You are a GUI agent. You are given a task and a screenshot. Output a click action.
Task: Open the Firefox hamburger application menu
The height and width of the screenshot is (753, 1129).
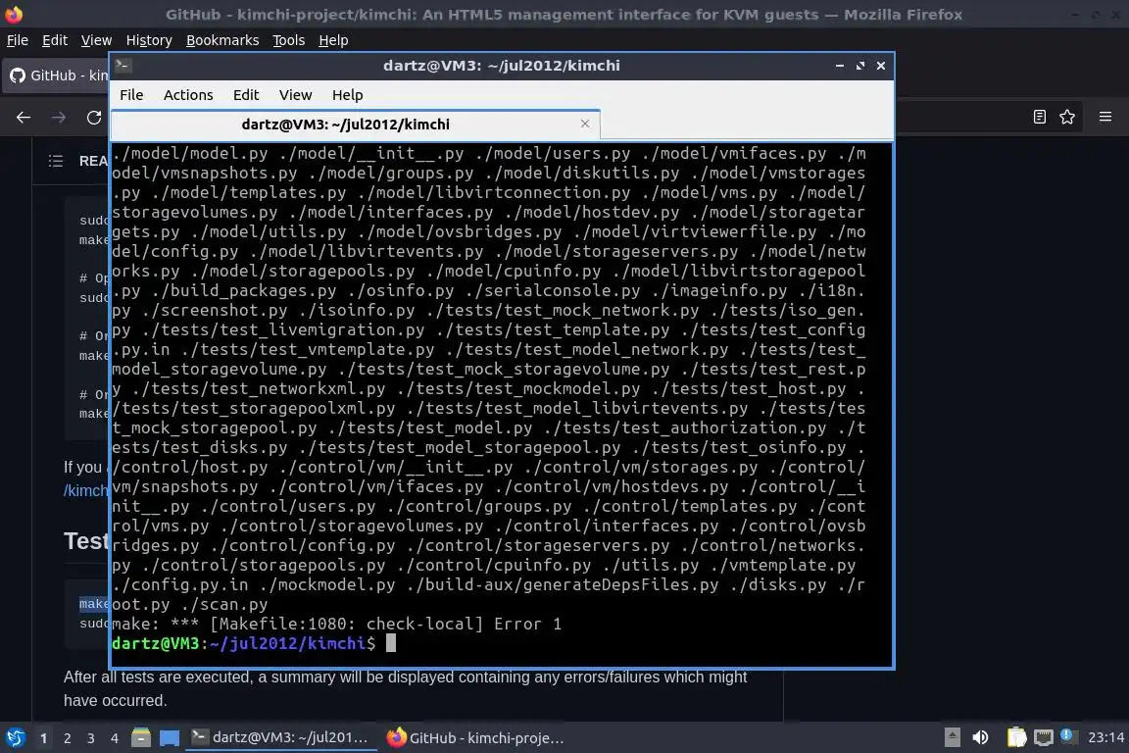pos(1105,117)
